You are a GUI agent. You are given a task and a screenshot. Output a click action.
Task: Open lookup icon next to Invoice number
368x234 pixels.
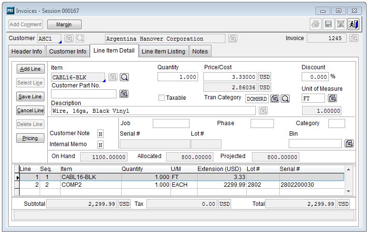354,38
